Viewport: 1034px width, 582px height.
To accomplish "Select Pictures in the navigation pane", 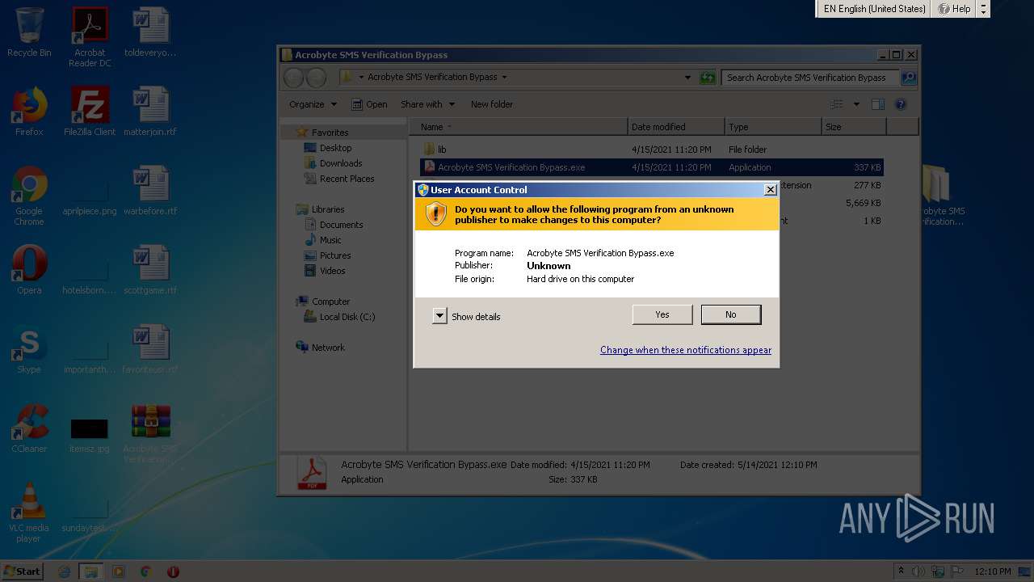I will tap(335, 255).
